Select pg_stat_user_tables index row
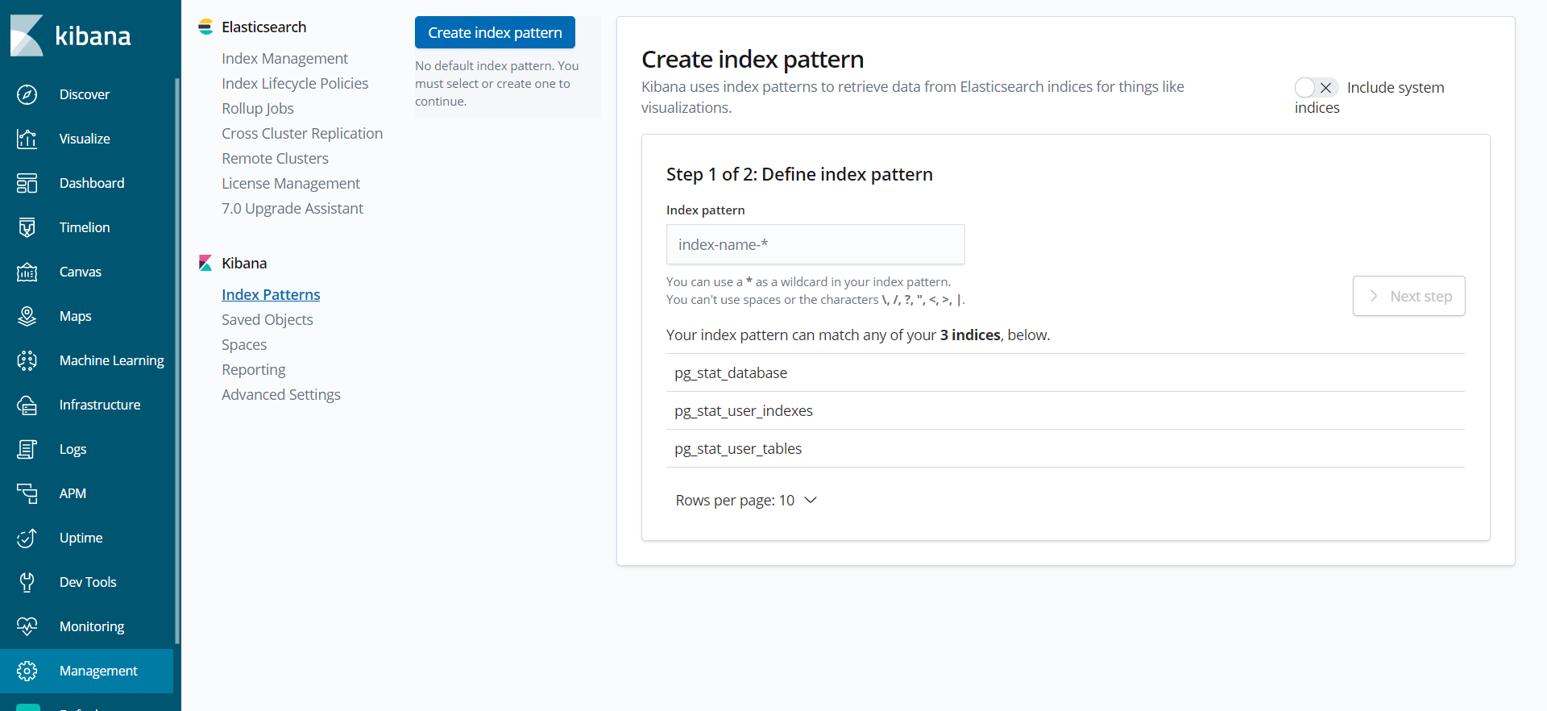Viewport: 1547px width, 711px height. (1065, 448)
